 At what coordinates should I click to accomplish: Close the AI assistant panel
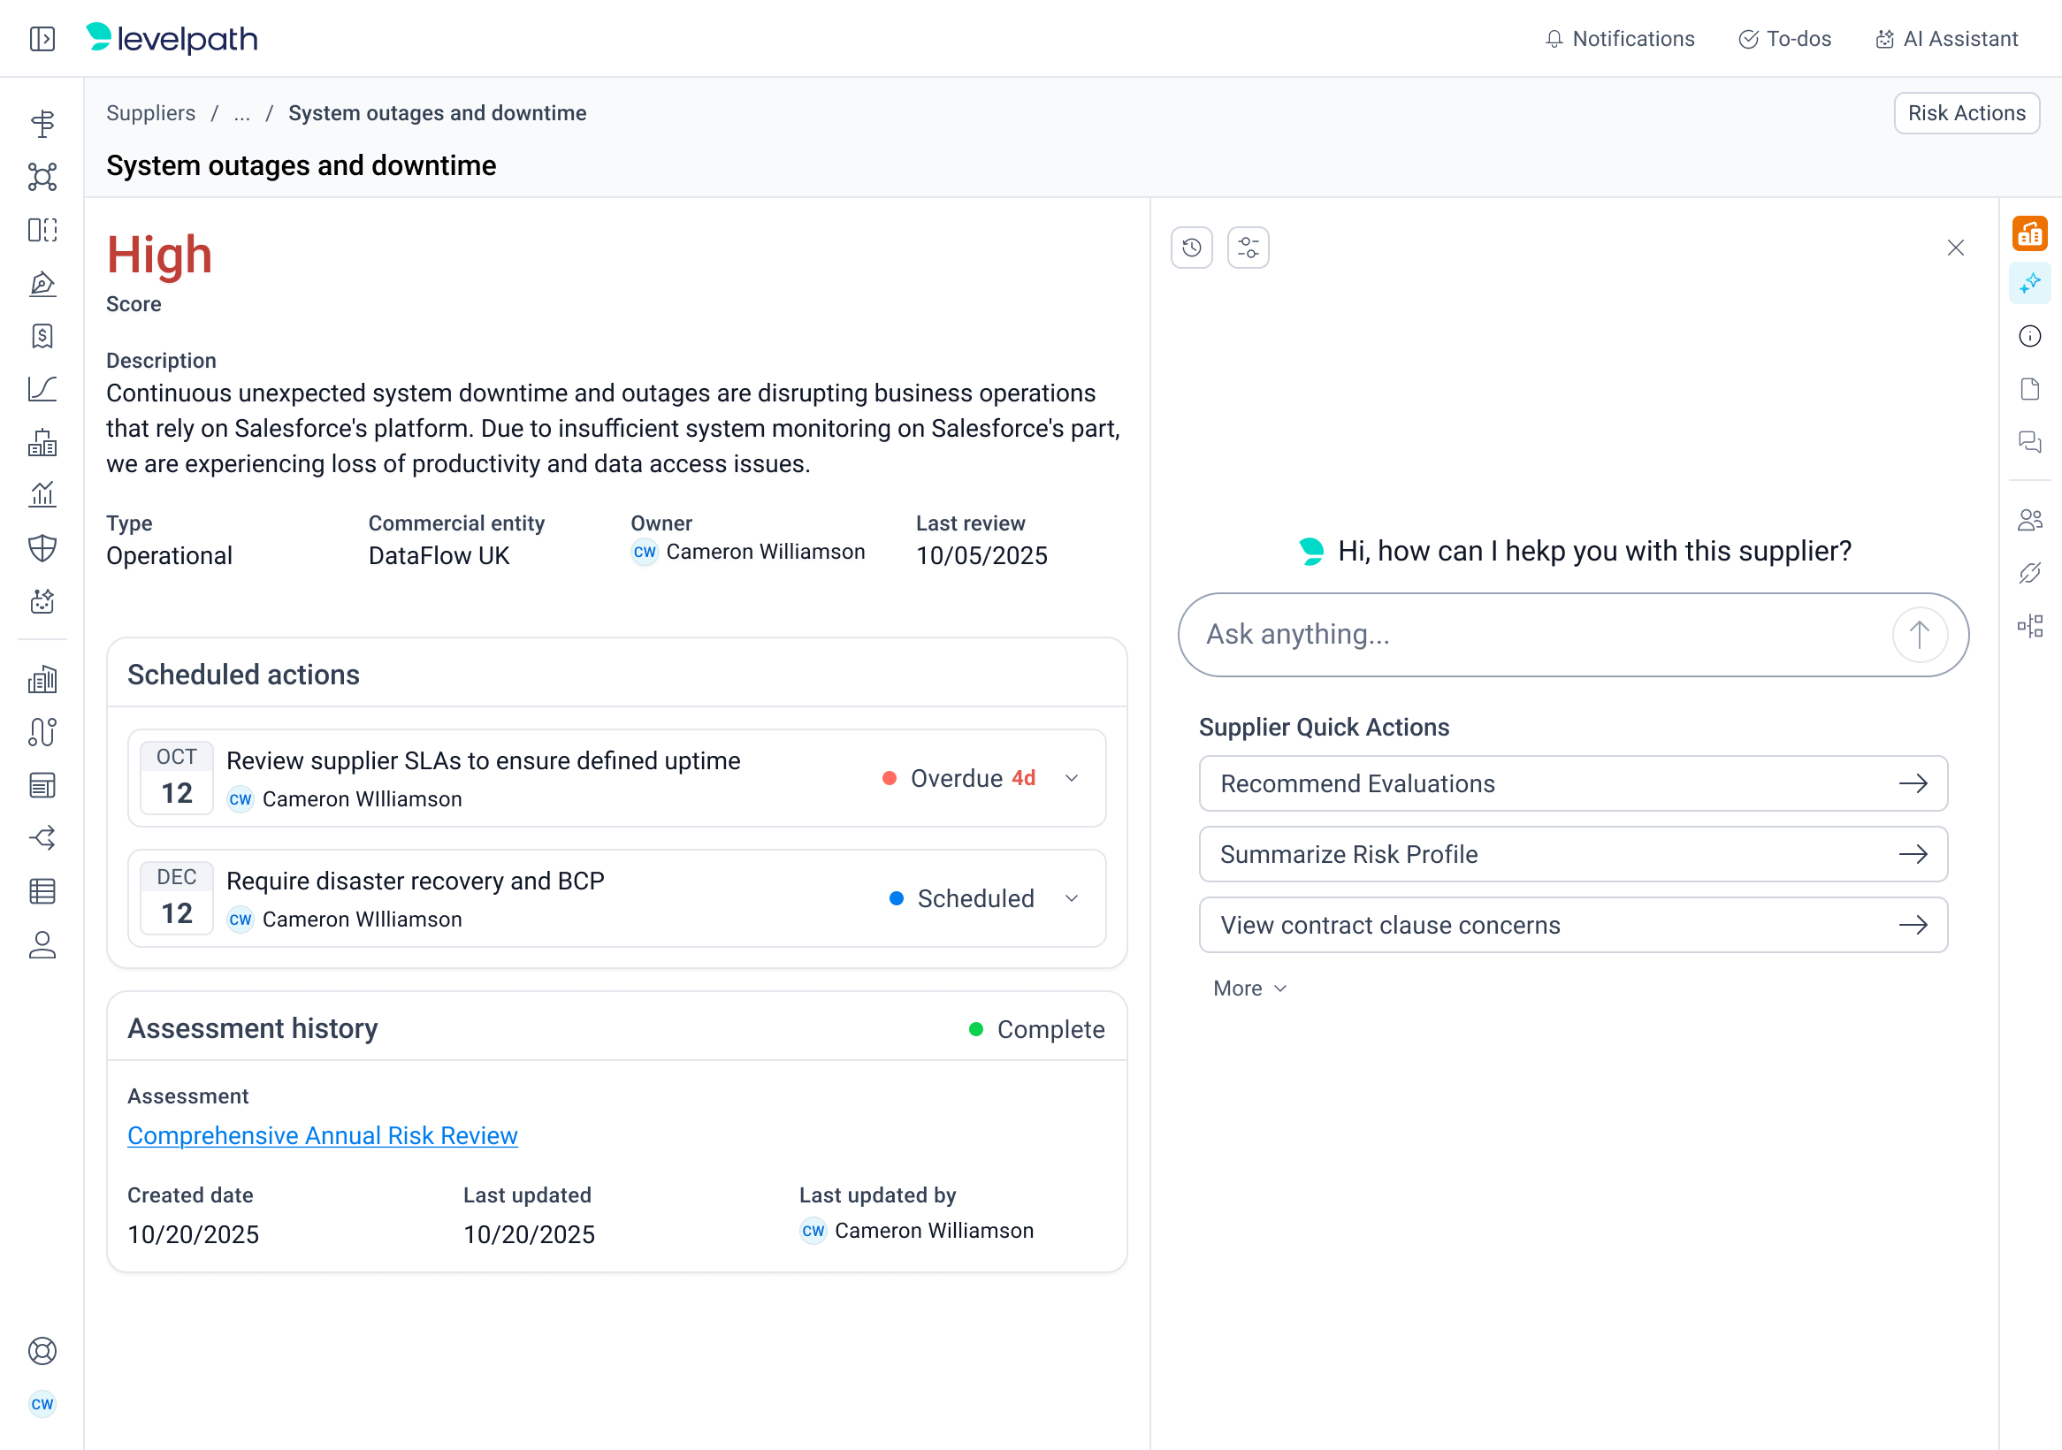click(1955, 248)
